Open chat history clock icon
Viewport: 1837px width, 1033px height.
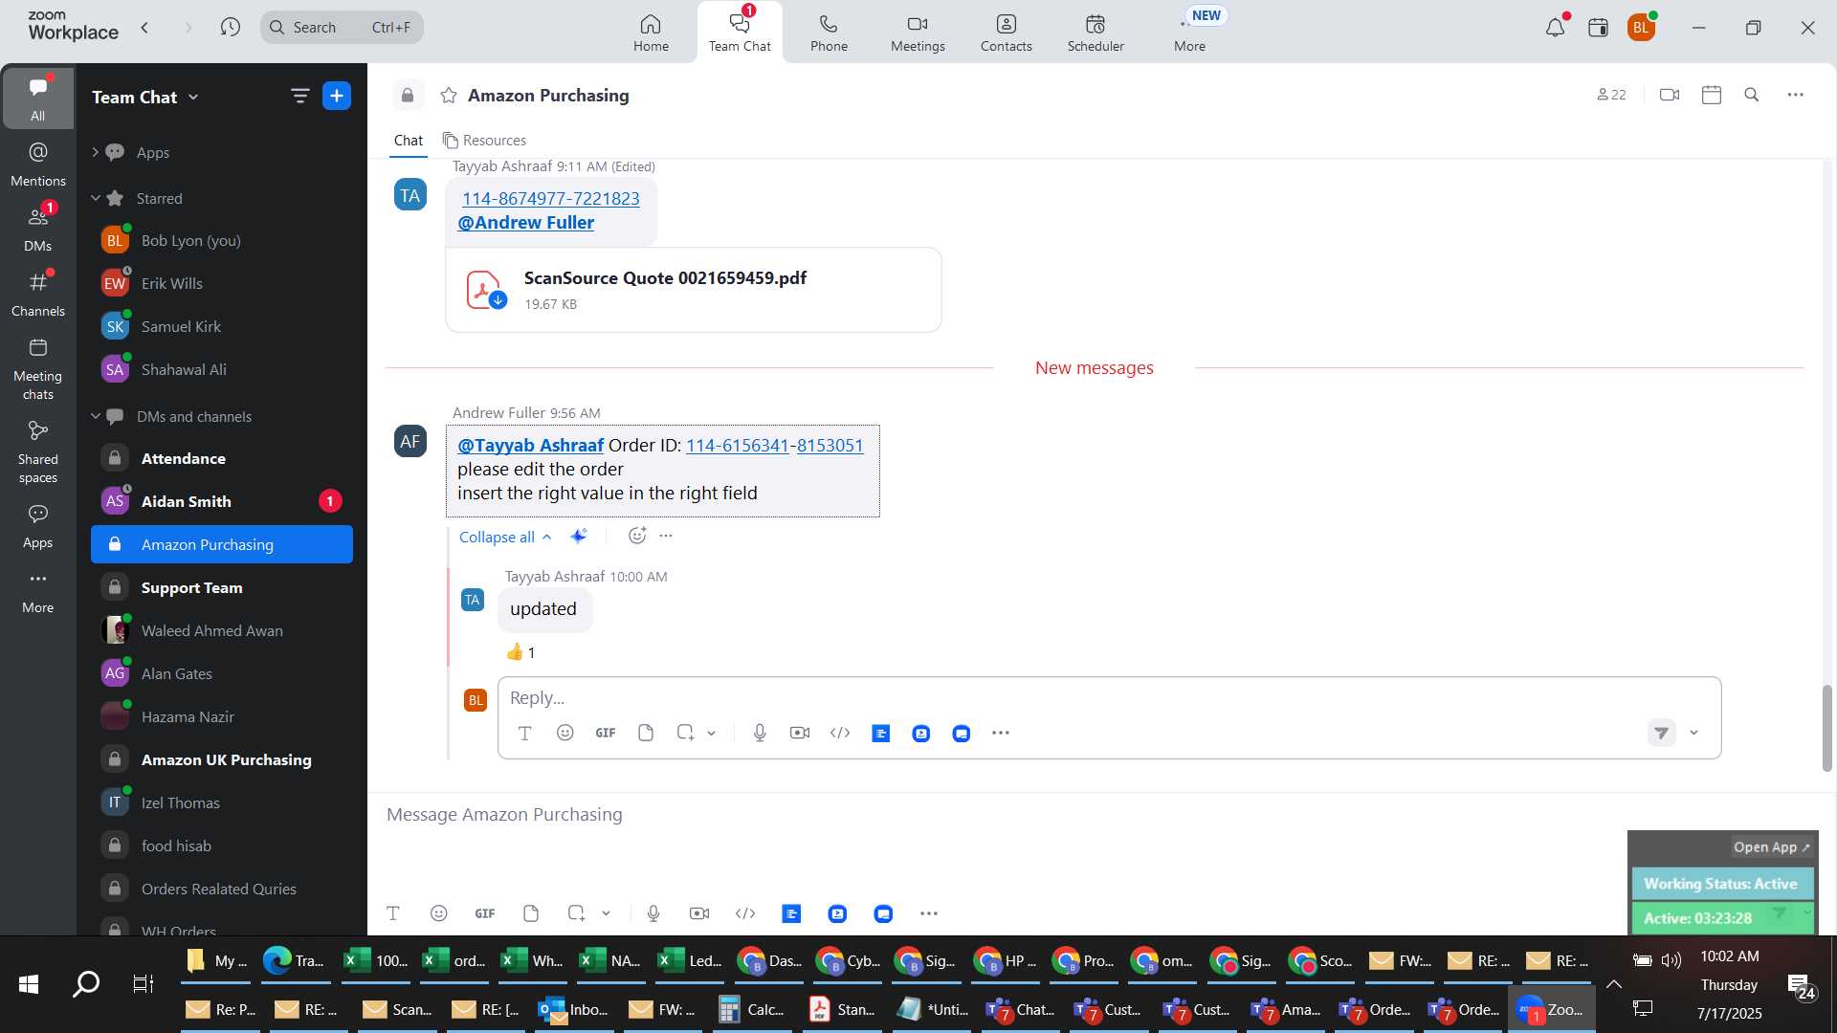click(230, 28)
